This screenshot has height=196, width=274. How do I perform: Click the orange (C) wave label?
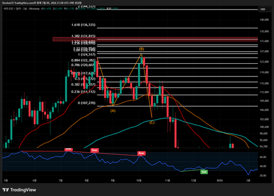pos(152,123)
